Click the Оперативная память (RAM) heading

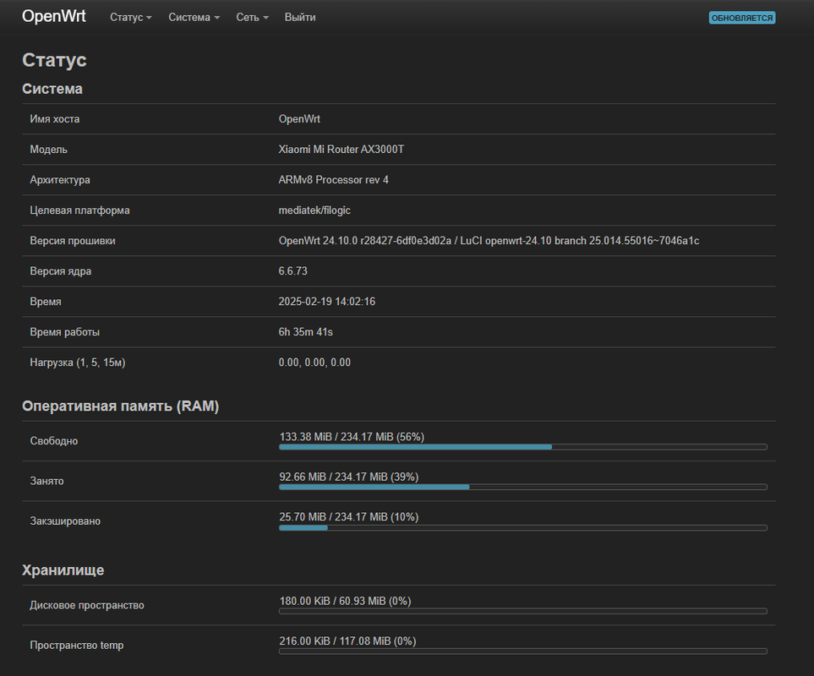point(120,406)
